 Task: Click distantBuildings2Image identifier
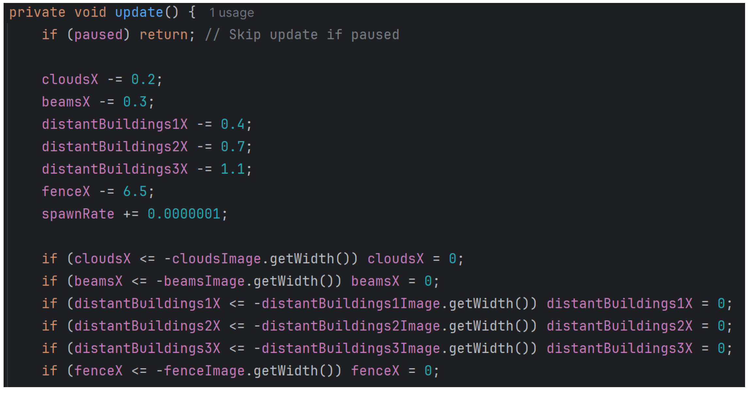point(351,326)
